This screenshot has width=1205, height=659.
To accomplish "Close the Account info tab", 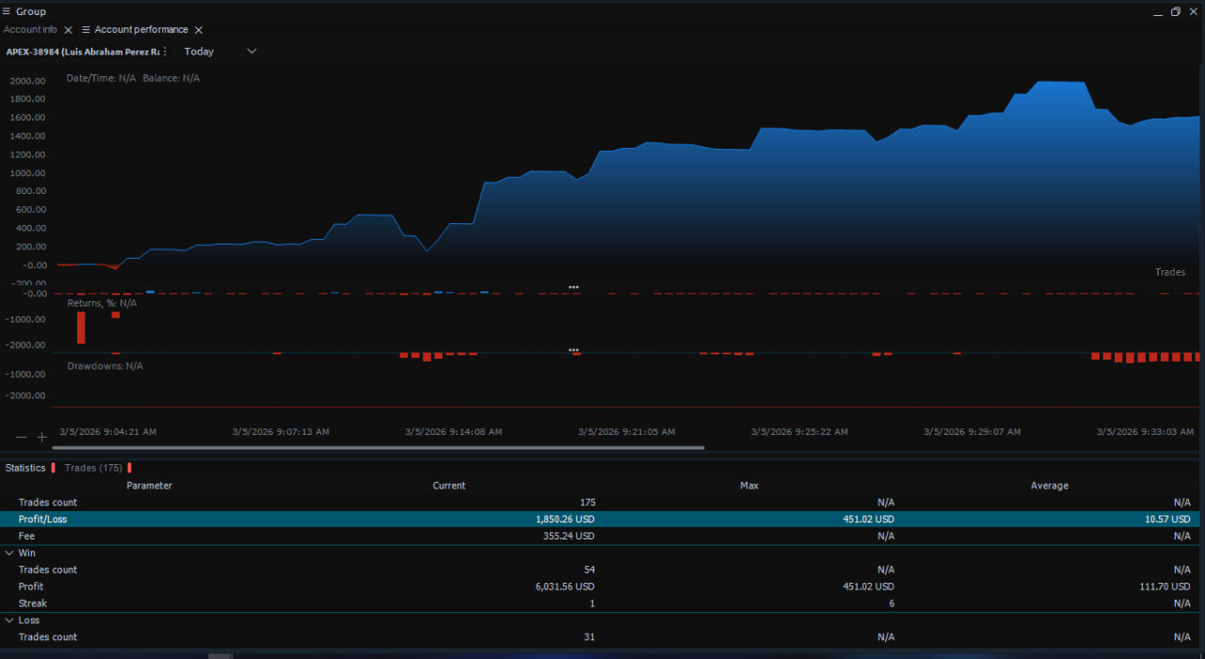I will click(x=68, y=30).
